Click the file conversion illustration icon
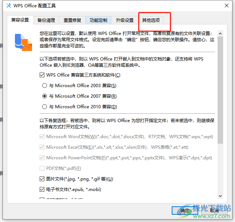This screenshot has height=222, width=235. [x=23, y=43]
